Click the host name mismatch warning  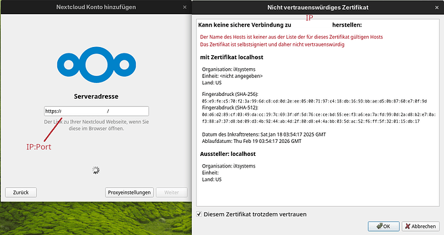[291, 37]
